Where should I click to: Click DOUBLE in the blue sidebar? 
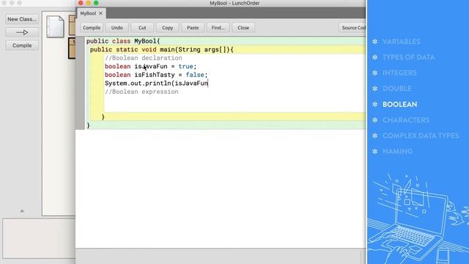[397, 89]
